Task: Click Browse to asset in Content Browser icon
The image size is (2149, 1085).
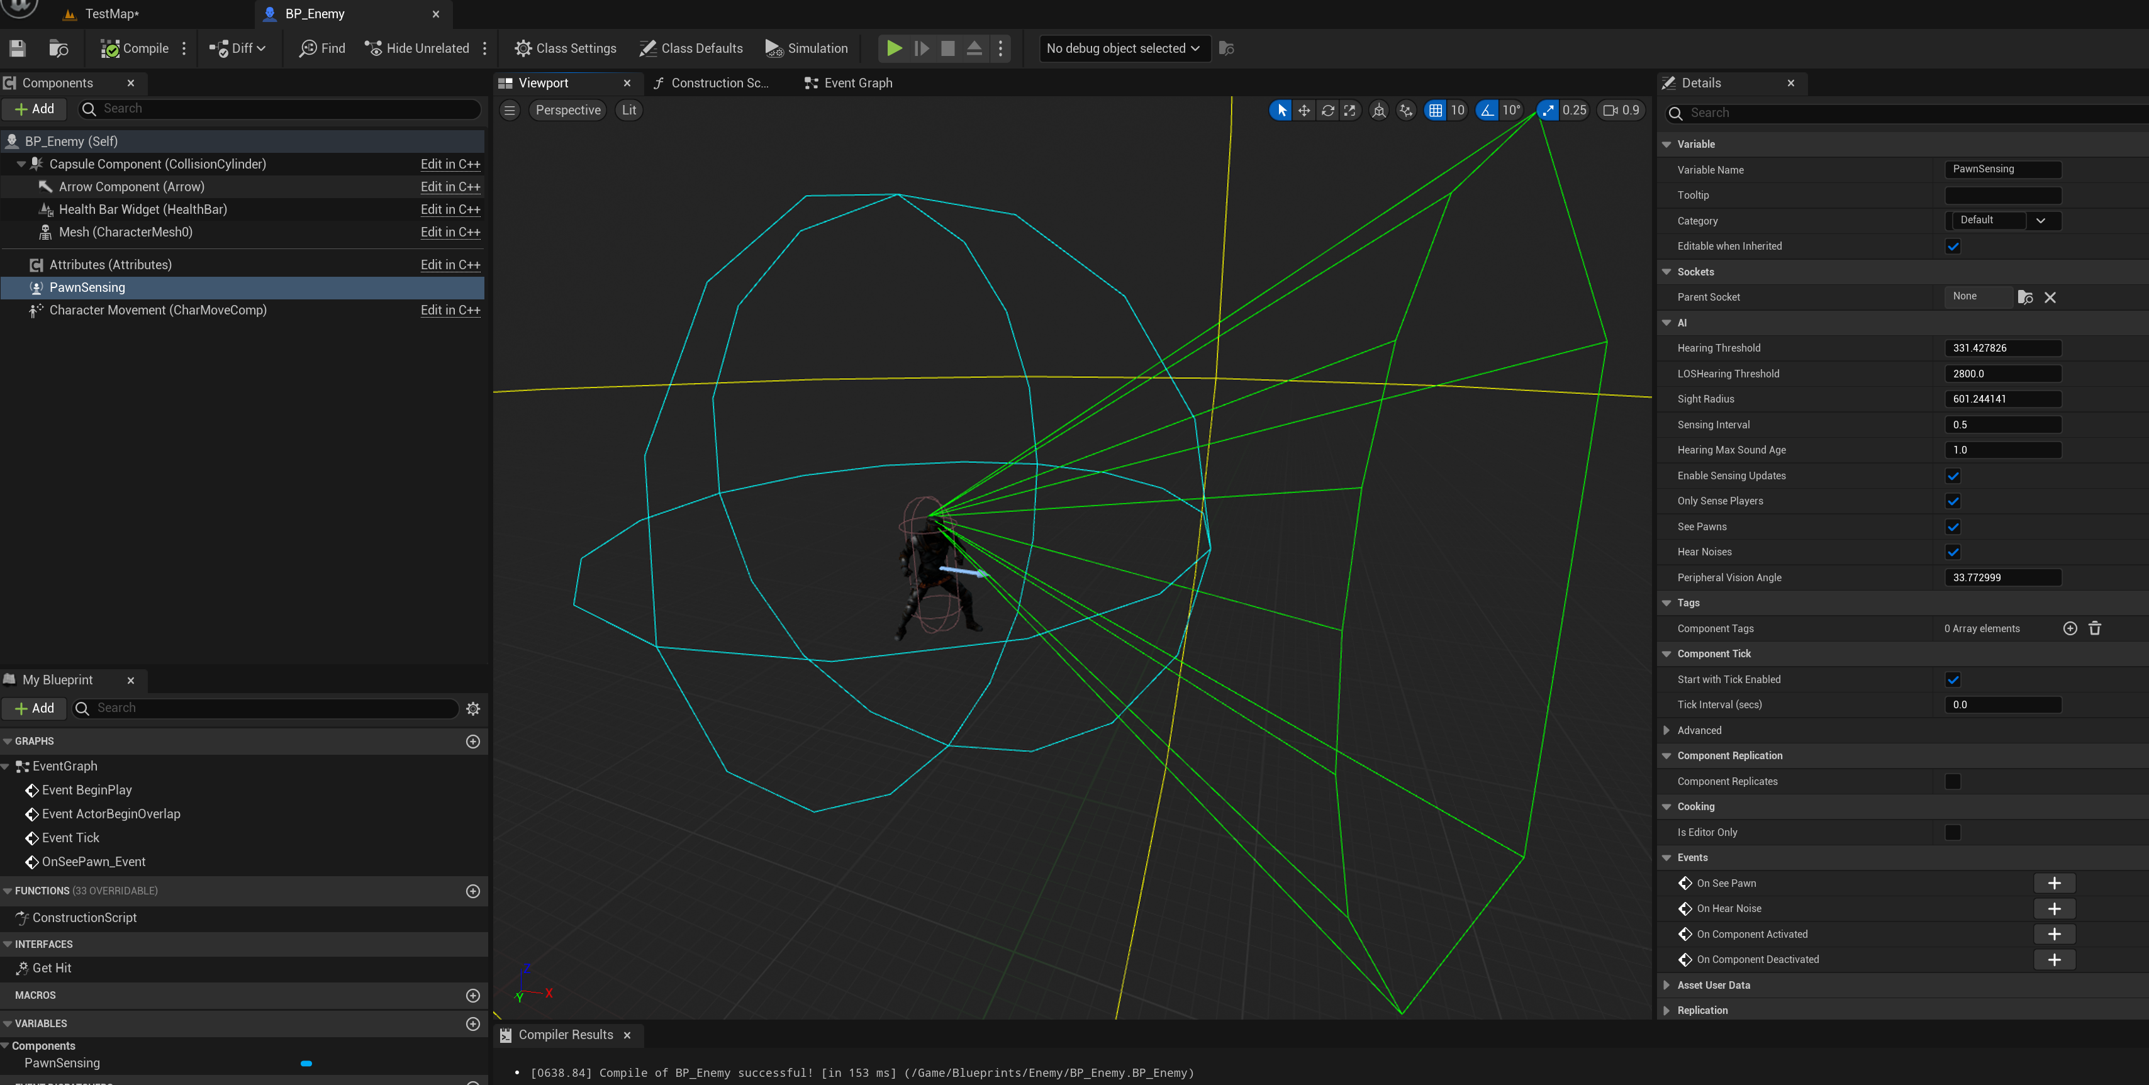Action: point(59,48)
